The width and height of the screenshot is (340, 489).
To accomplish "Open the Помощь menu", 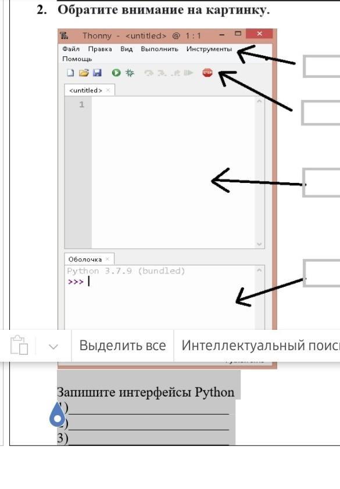I will [77, 59].
